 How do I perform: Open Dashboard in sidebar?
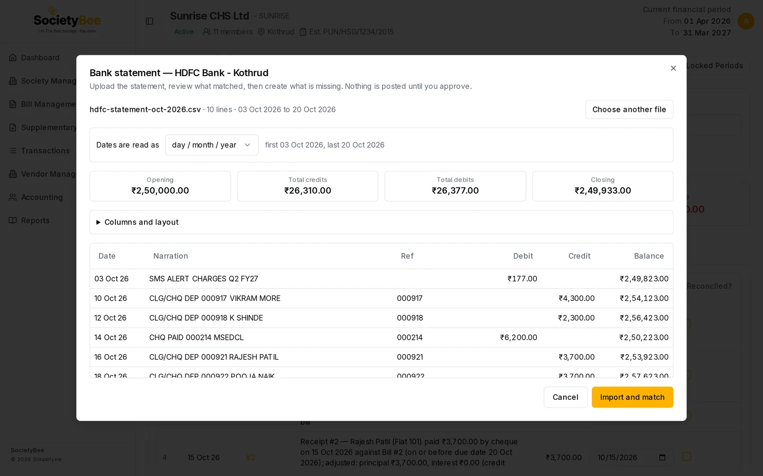click(40, 58)
